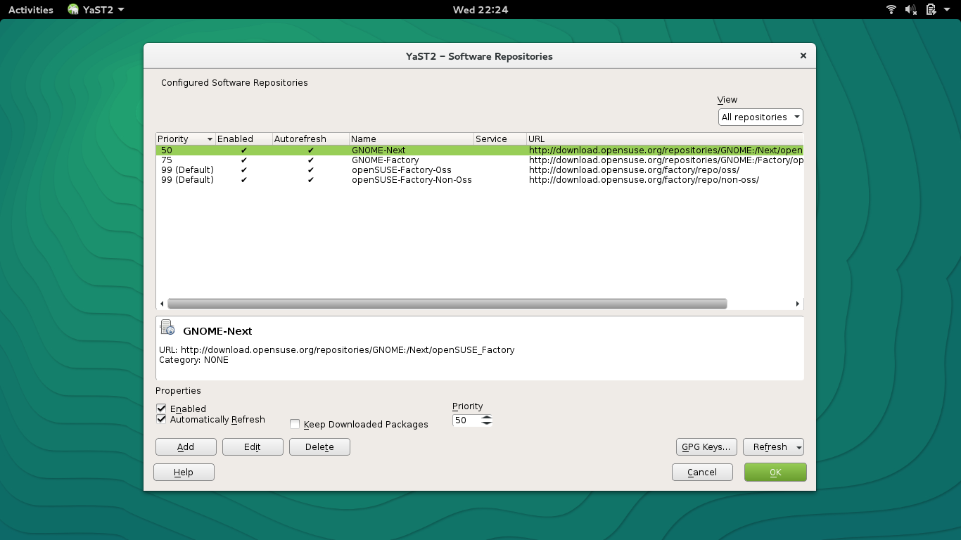The width and height of the screenshot is (961, 540).
Task: Sort by the Service column header
Action: 499,139
